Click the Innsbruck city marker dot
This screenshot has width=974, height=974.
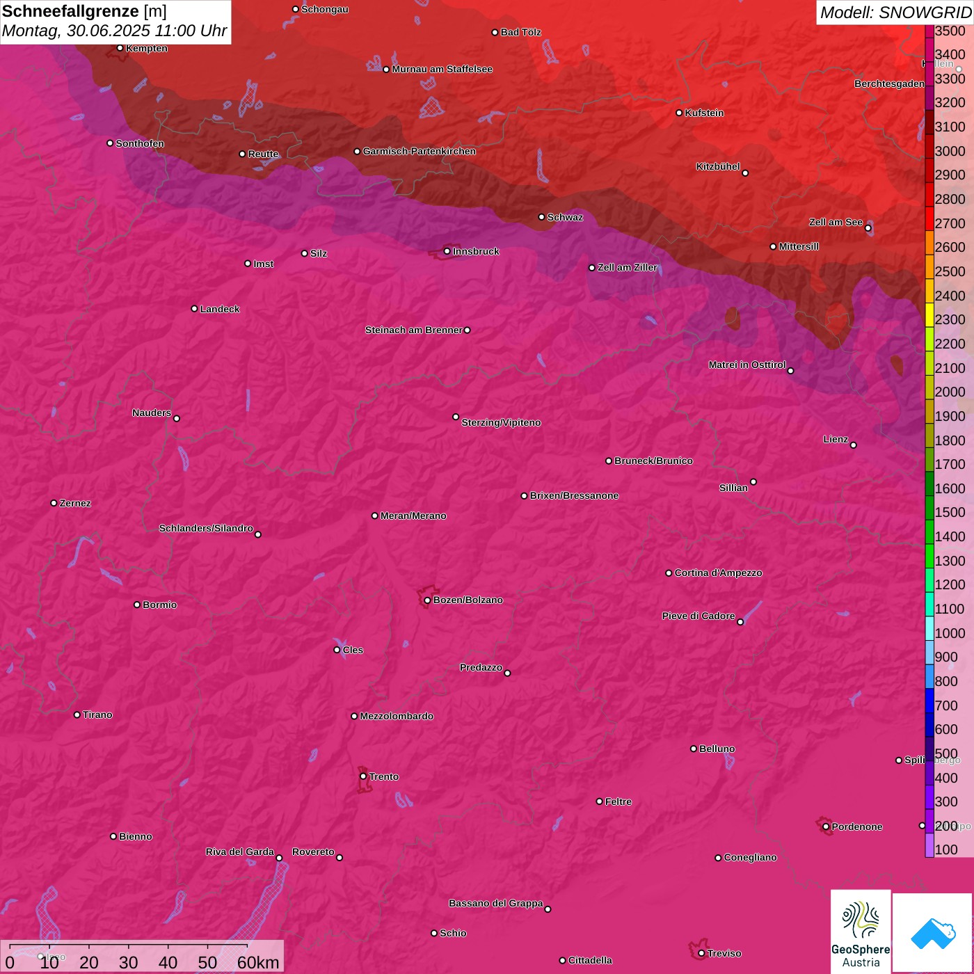click(447, 251)
